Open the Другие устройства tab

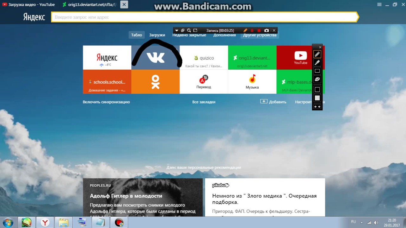pos(260,35)
